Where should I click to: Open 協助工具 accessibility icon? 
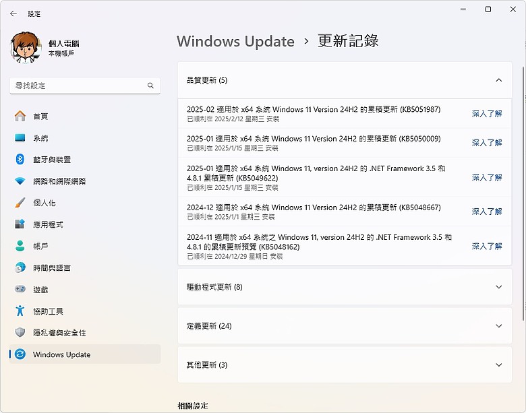point(20,311)
